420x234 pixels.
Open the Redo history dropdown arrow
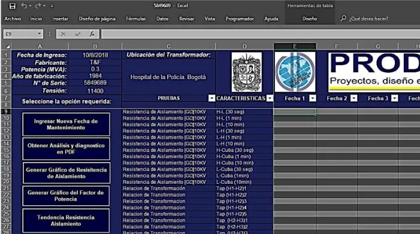44,6
